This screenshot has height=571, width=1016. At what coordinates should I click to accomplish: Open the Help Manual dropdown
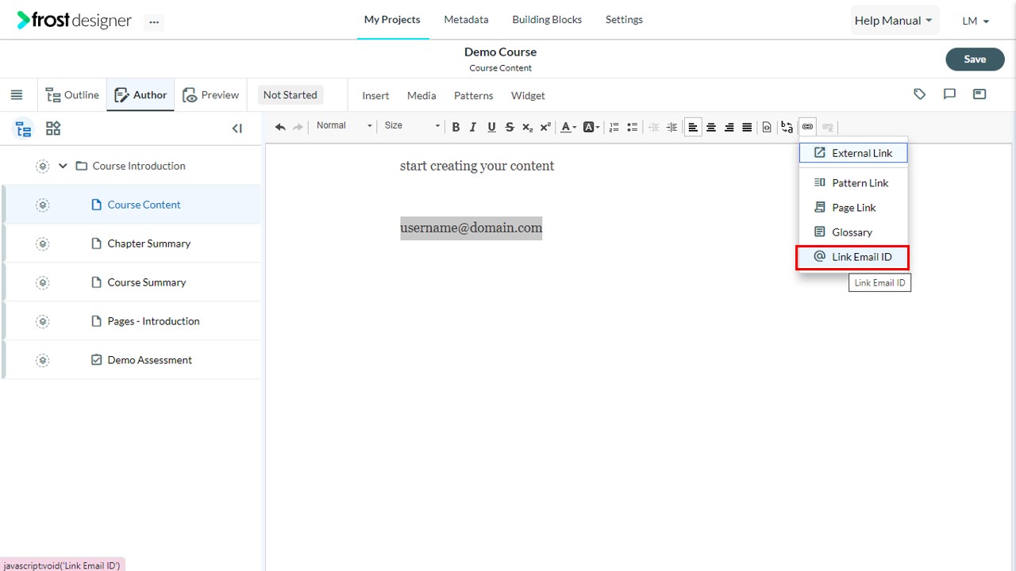tap(894, 21)
